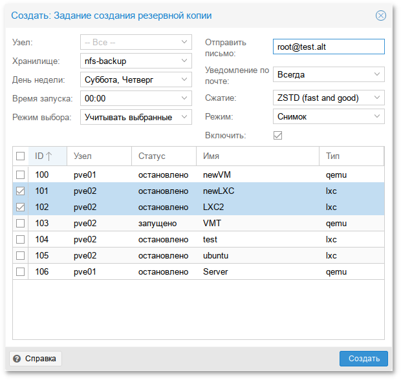Uncheck the checkbox for container 102
401x380 pixels.
pyautogui.click(x=20, y=207)
